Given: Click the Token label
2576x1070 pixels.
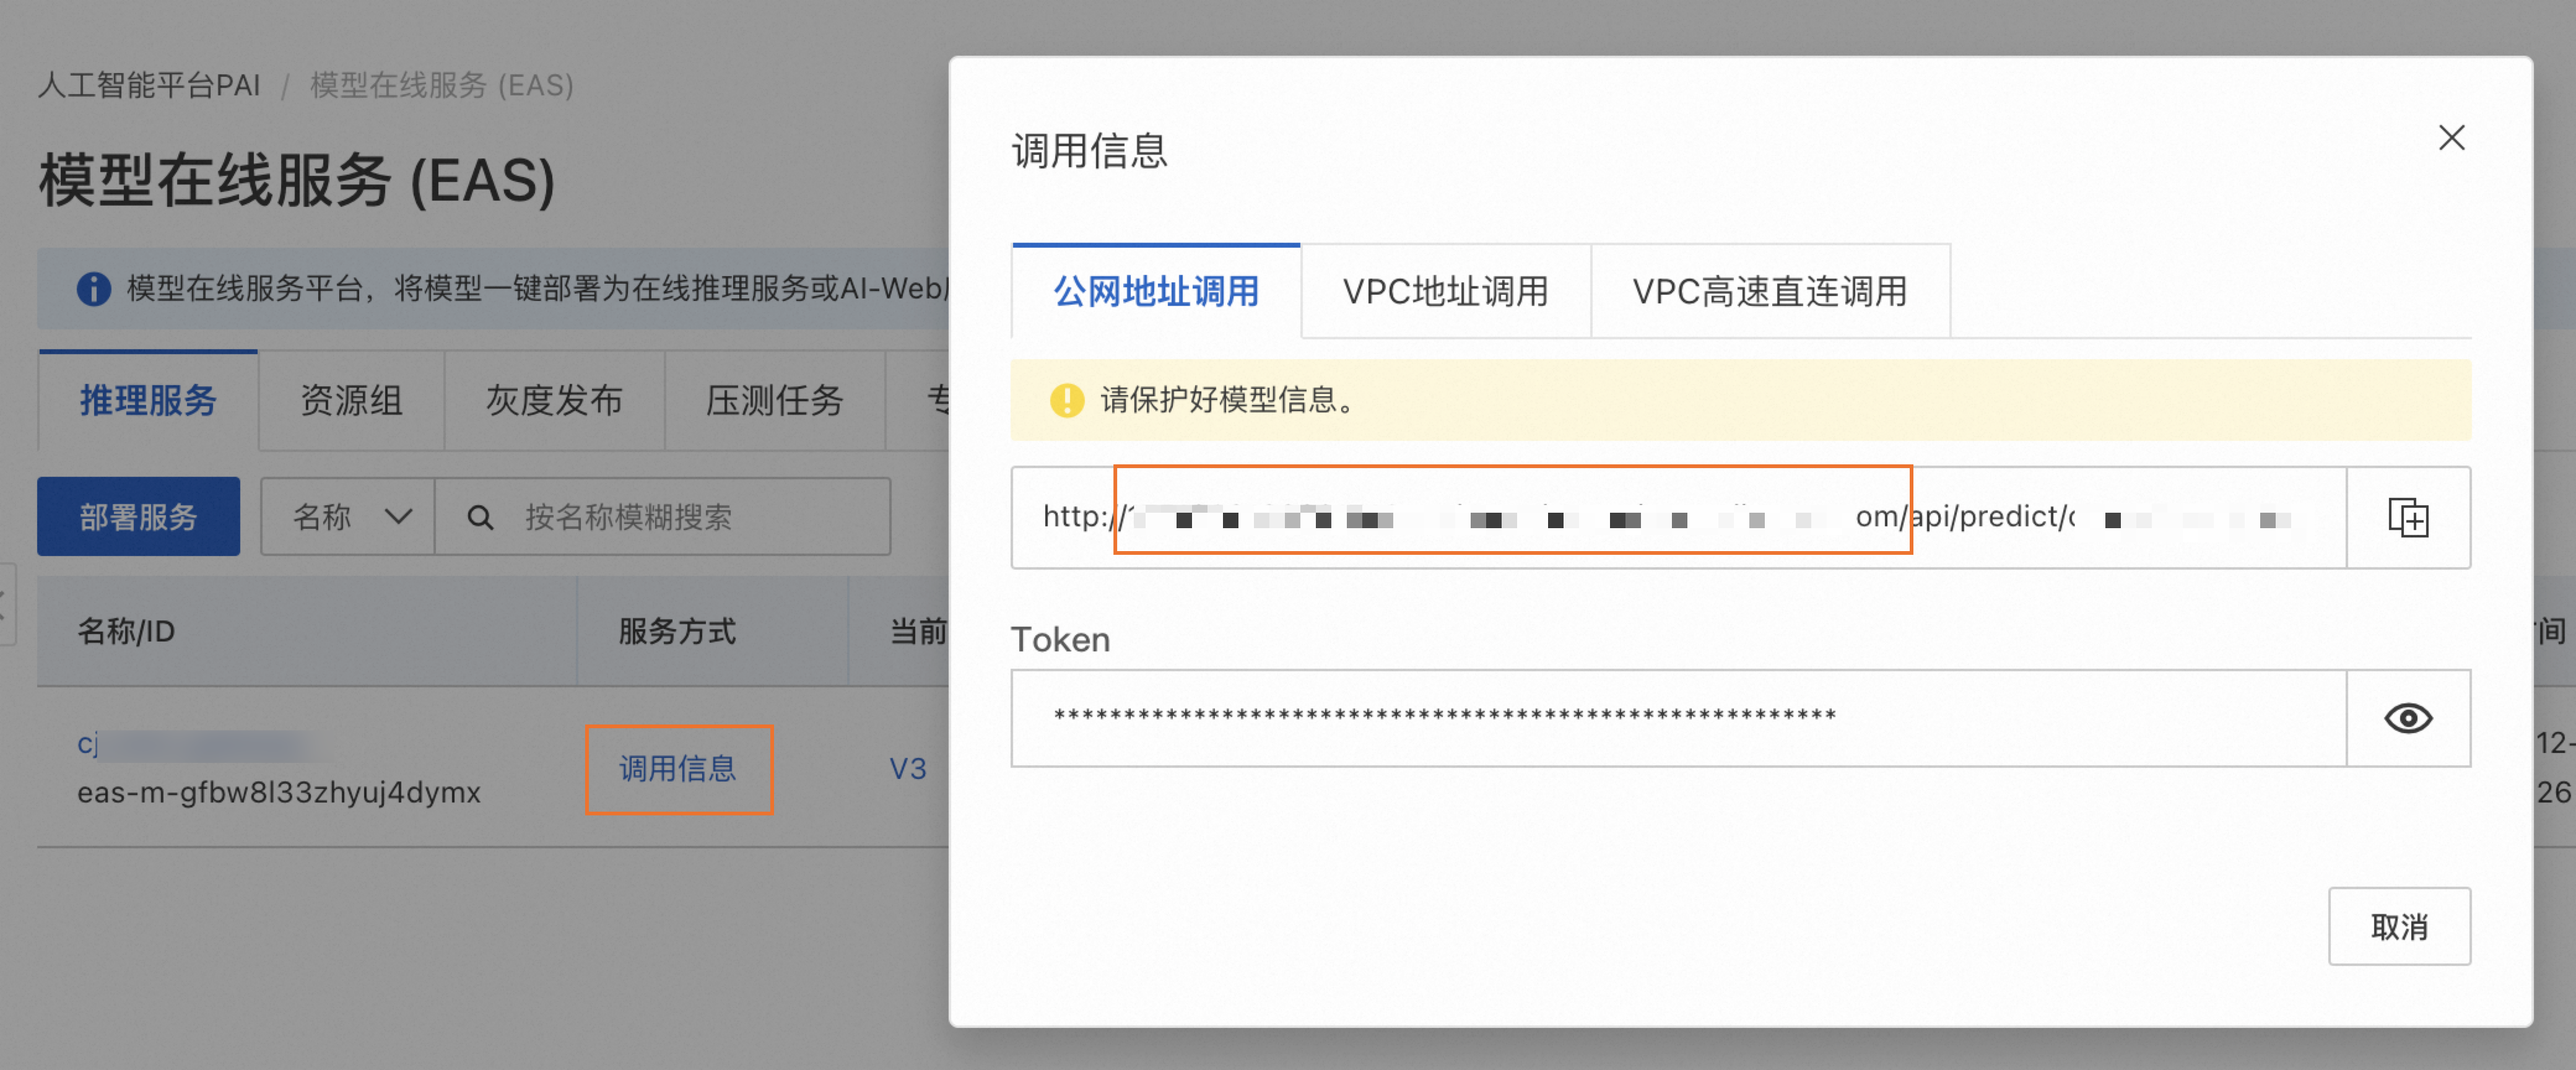Looking at the screenshot, I should 1060,639.
